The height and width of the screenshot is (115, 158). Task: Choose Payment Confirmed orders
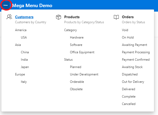tap(136, 60)
